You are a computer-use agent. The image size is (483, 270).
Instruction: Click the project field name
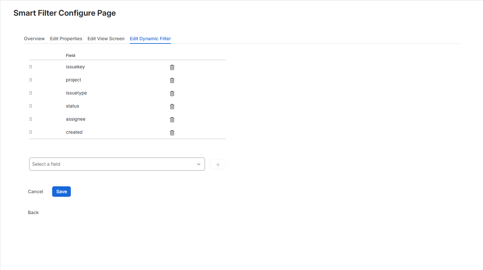coord(73,80)
